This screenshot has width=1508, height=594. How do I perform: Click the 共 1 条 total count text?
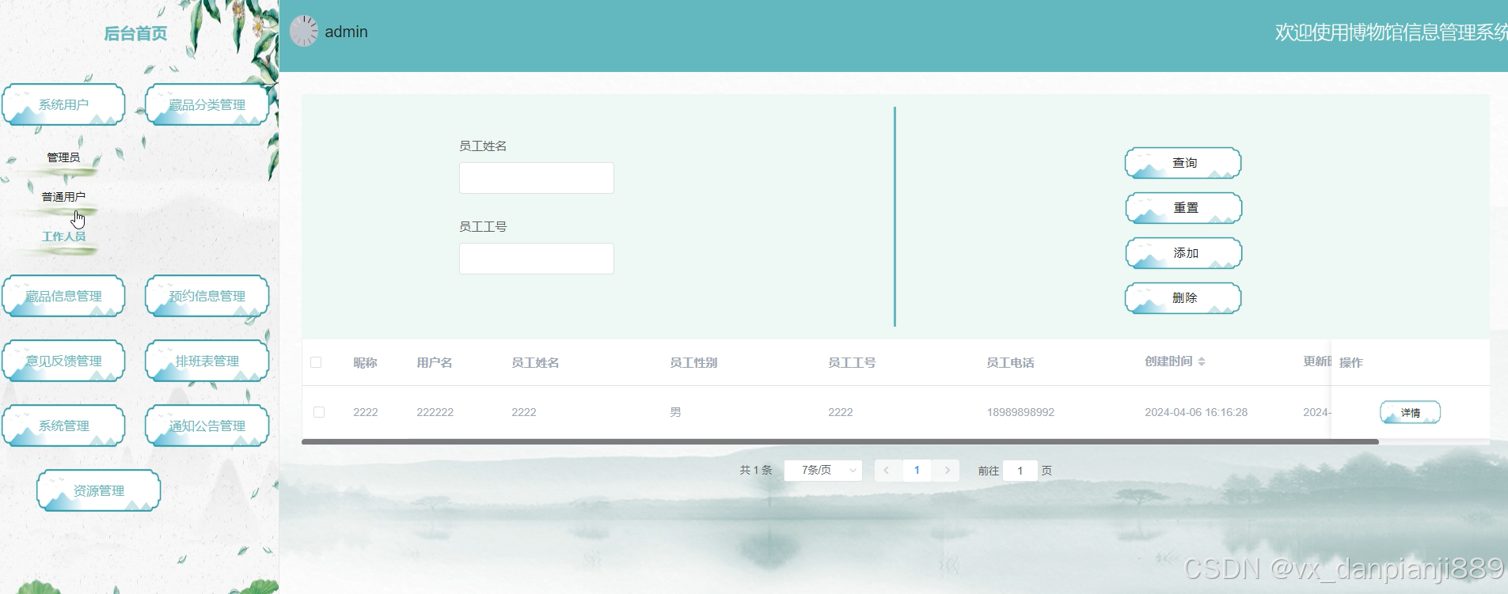click(756, 470)
